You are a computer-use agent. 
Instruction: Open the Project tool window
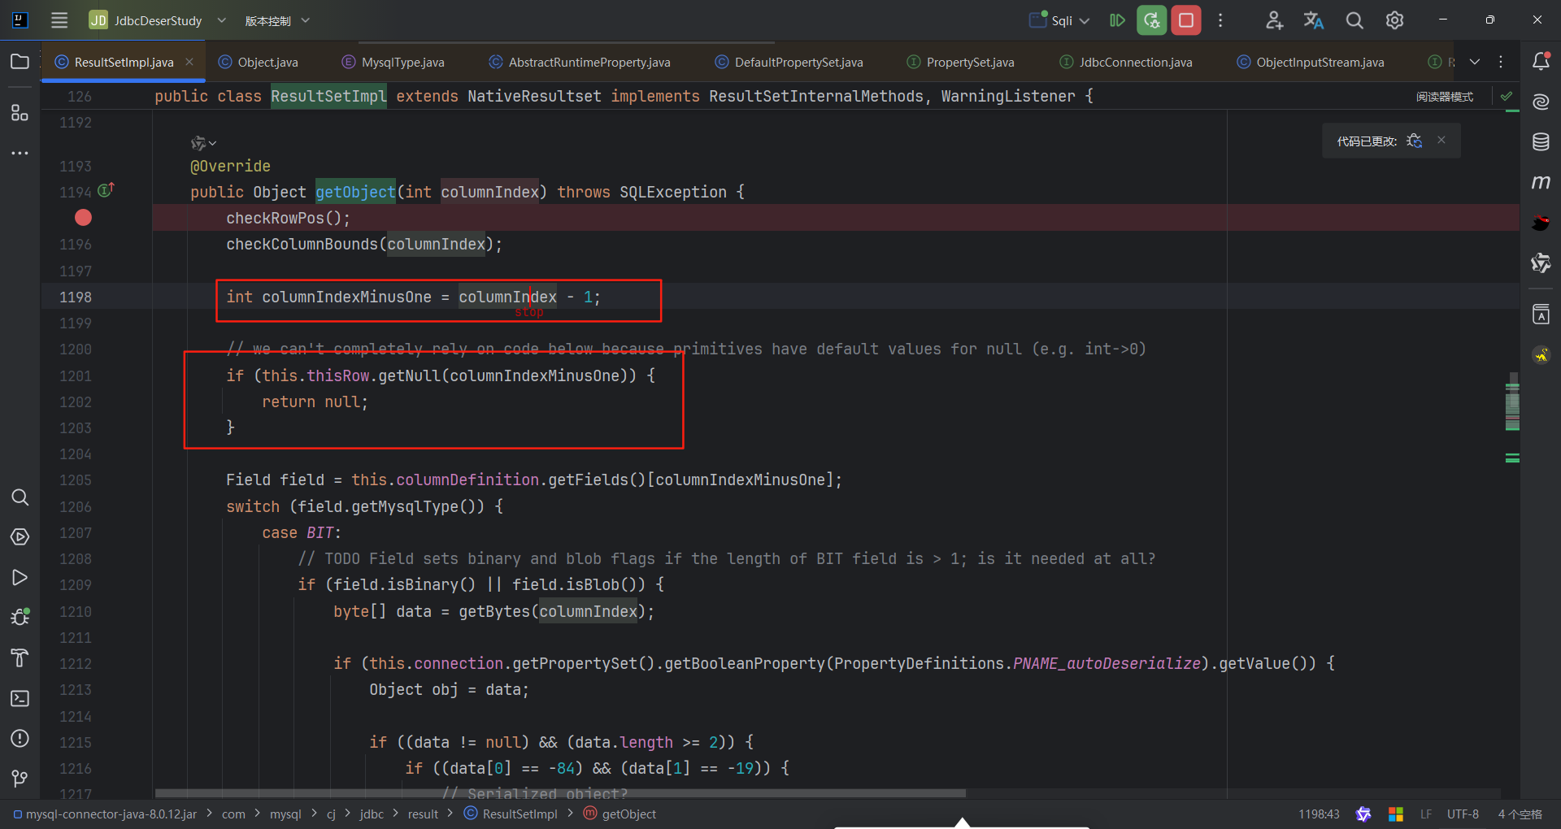[20, 62]
